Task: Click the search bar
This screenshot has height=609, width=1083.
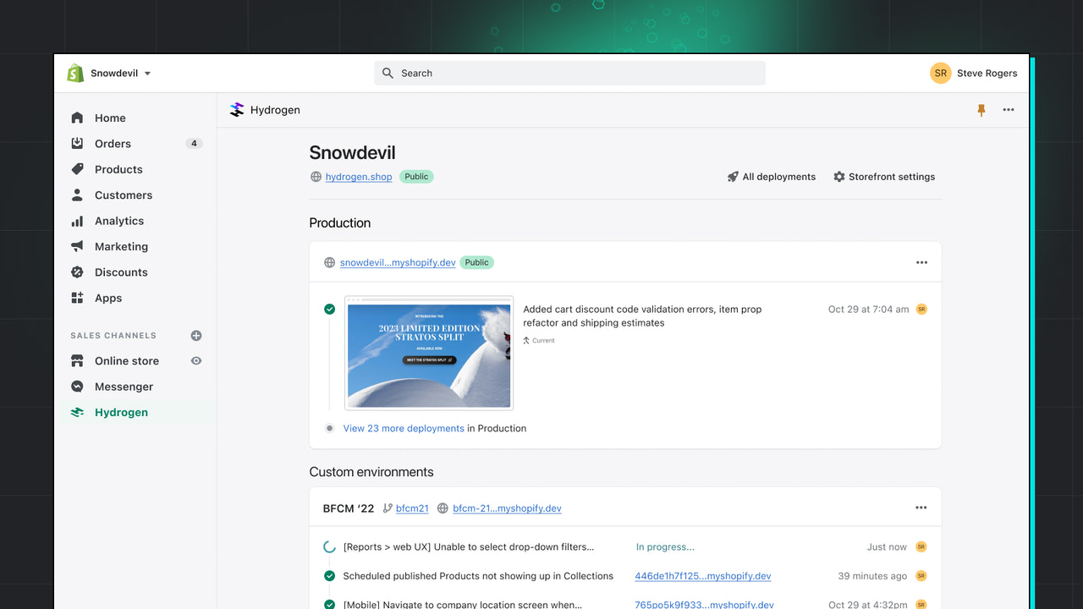Action: 569,73
